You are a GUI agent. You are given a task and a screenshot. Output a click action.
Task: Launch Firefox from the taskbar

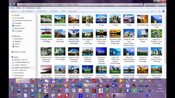click(x=33, y=81)
